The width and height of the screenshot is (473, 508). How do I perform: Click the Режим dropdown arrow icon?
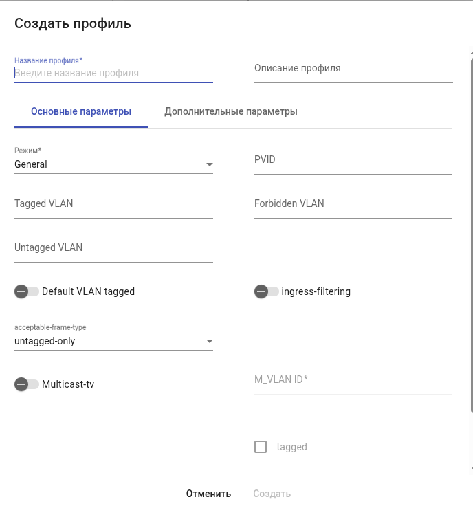210,164
